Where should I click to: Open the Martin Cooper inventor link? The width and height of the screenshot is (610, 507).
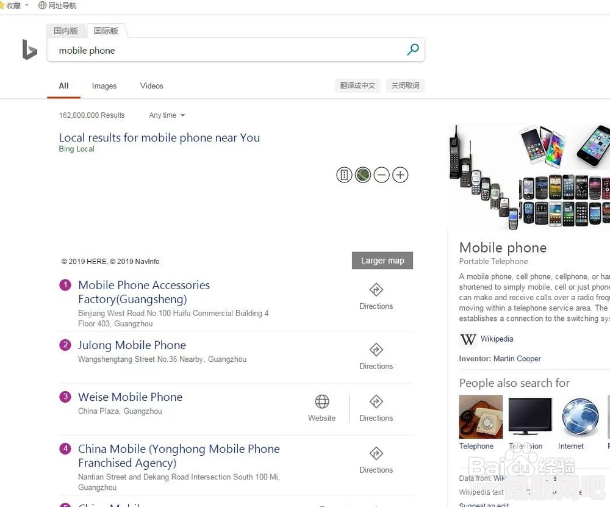[517, 358]
